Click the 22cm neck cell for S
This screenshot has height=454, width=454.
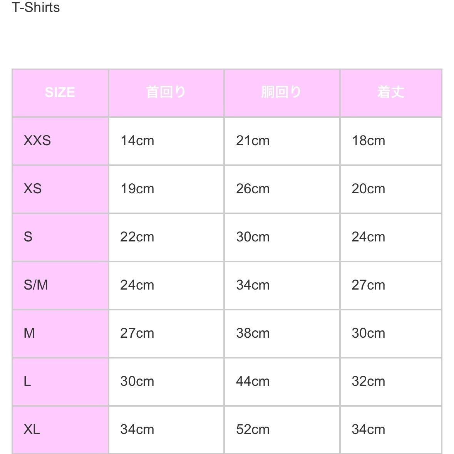coord(137,237)
